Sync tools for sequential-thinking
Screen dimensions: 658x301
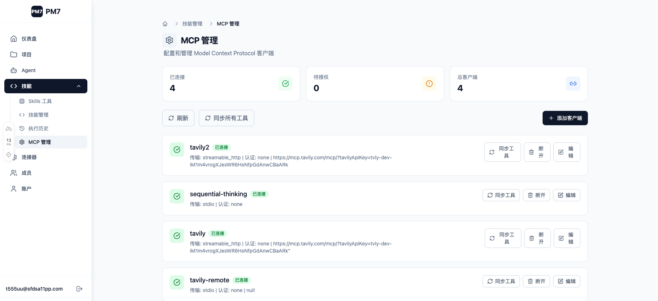(x=501, y=195)
